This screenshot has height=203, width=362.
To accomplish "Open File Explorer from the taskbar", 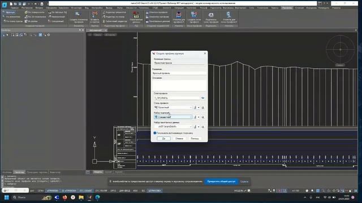I will point(81,197).
